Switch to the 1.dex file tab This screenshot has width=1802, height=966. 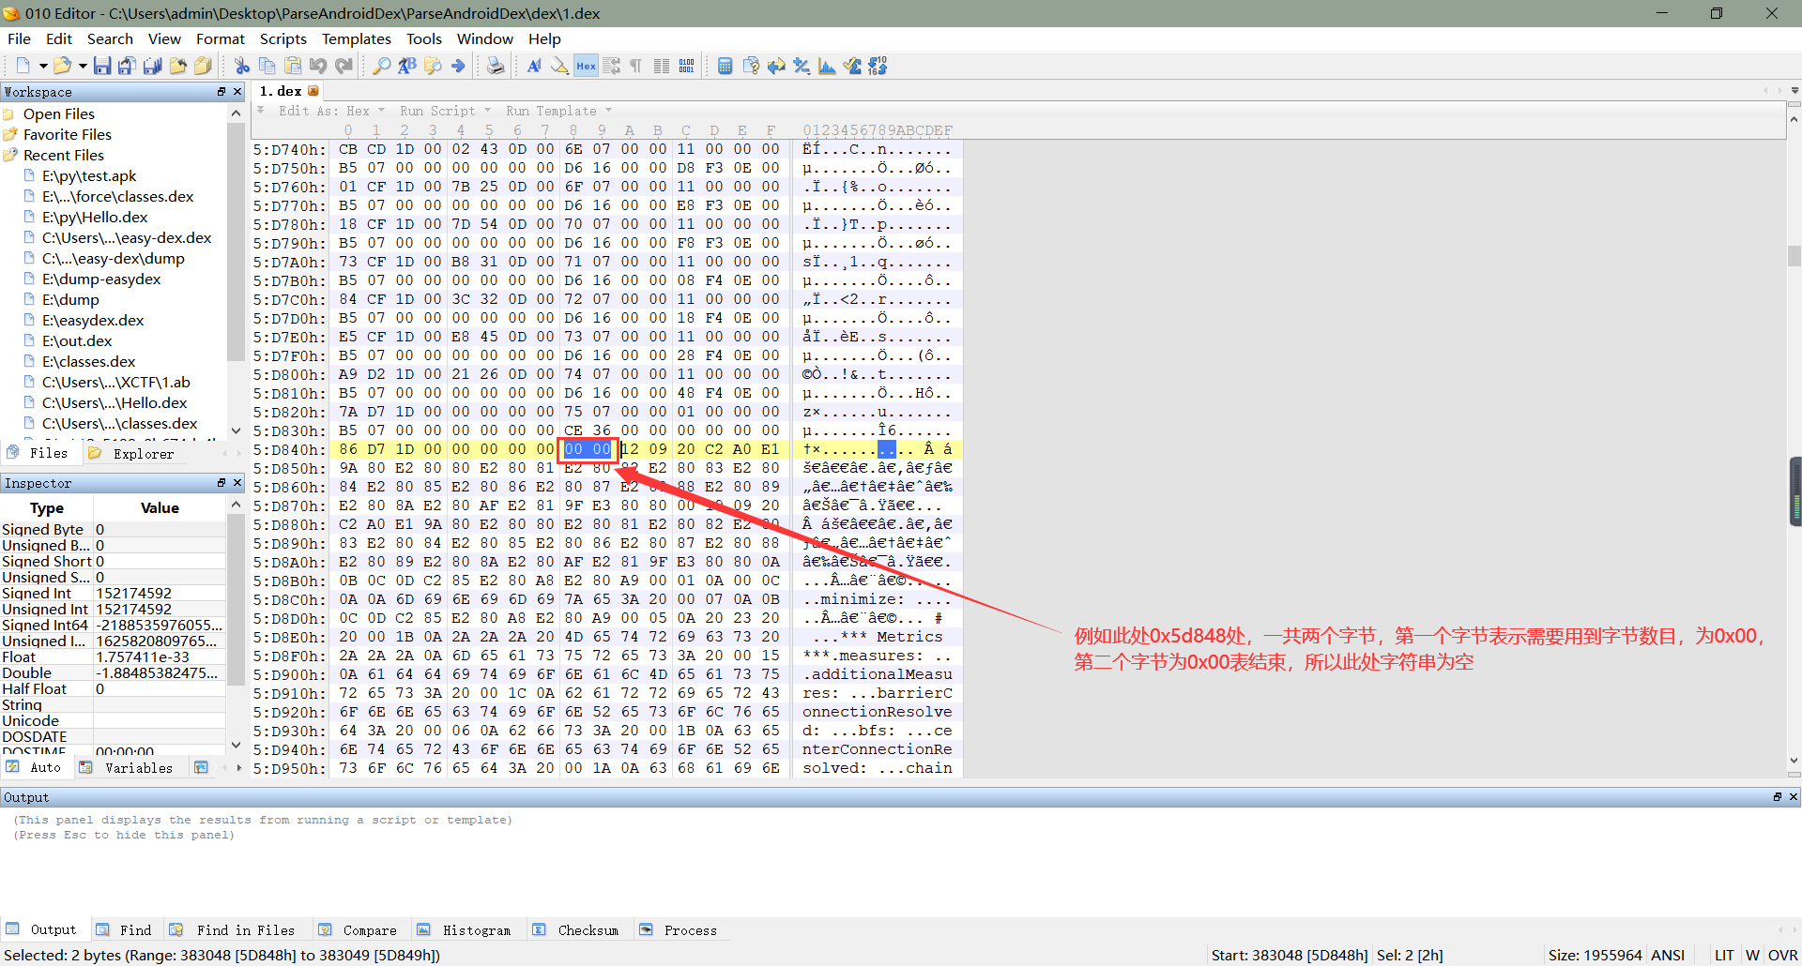pyautogui.click(x=281, y=91)
